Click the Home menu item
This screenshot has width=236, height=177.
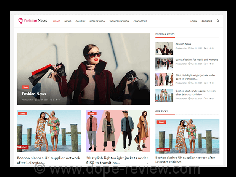coord(56,21)
